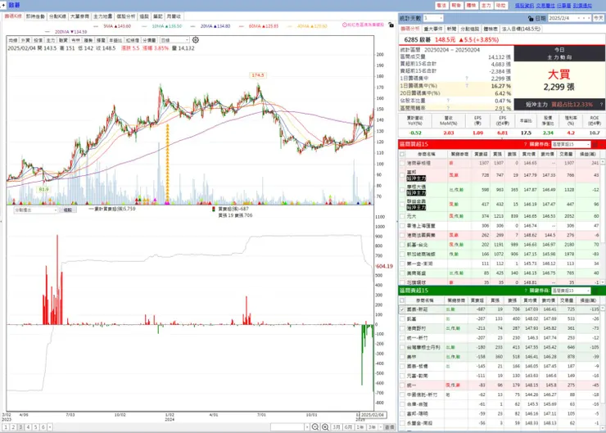Click the 5MA legend color line
Image resolution: width=606 pixels, height=433 pixels.
pyautogui.click(x=97, y=26)
